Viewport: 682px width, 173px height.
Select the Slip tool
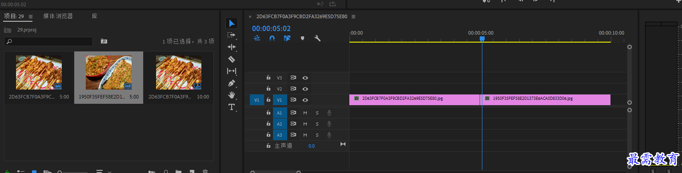click(232, 71)
